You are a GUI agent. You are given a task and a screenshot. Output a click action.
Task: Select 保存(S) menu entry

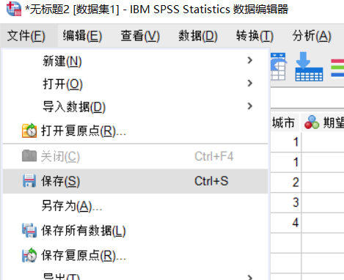point(135,181)
